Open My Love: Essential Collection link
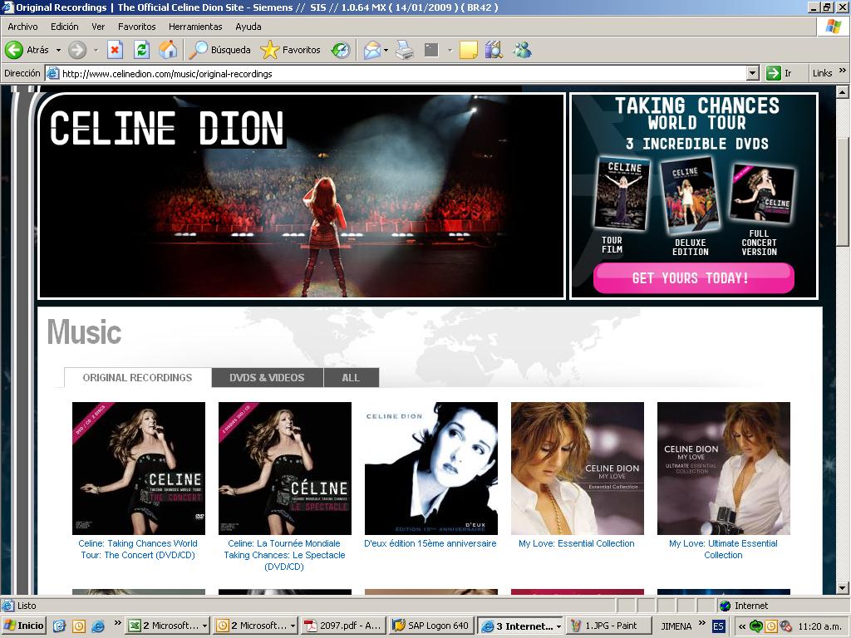 pos(577,543)
